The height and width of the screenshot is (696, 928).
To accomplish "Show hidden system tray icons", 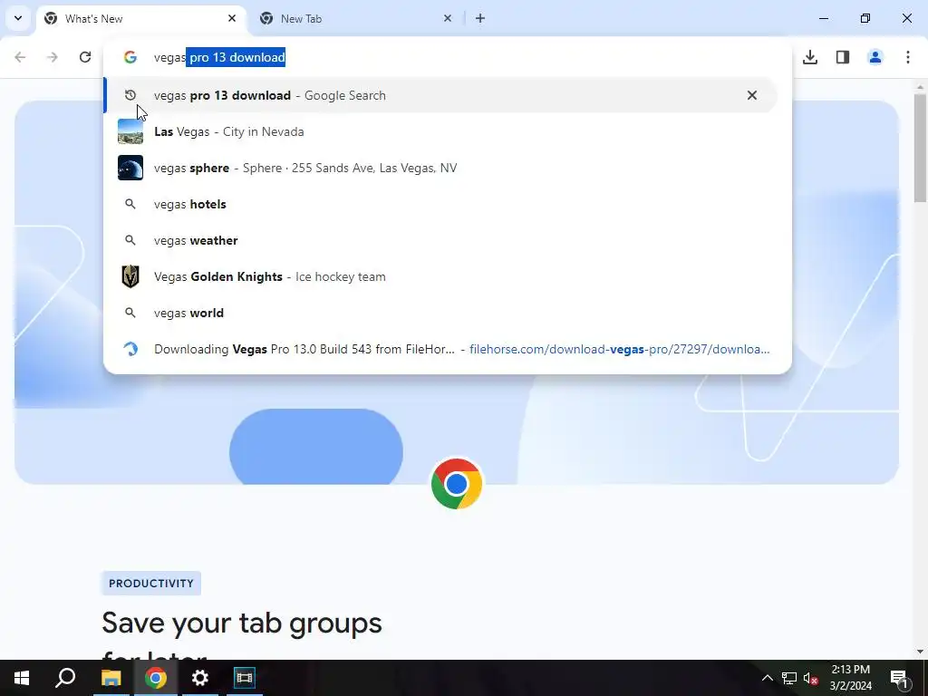I will 767,678.
